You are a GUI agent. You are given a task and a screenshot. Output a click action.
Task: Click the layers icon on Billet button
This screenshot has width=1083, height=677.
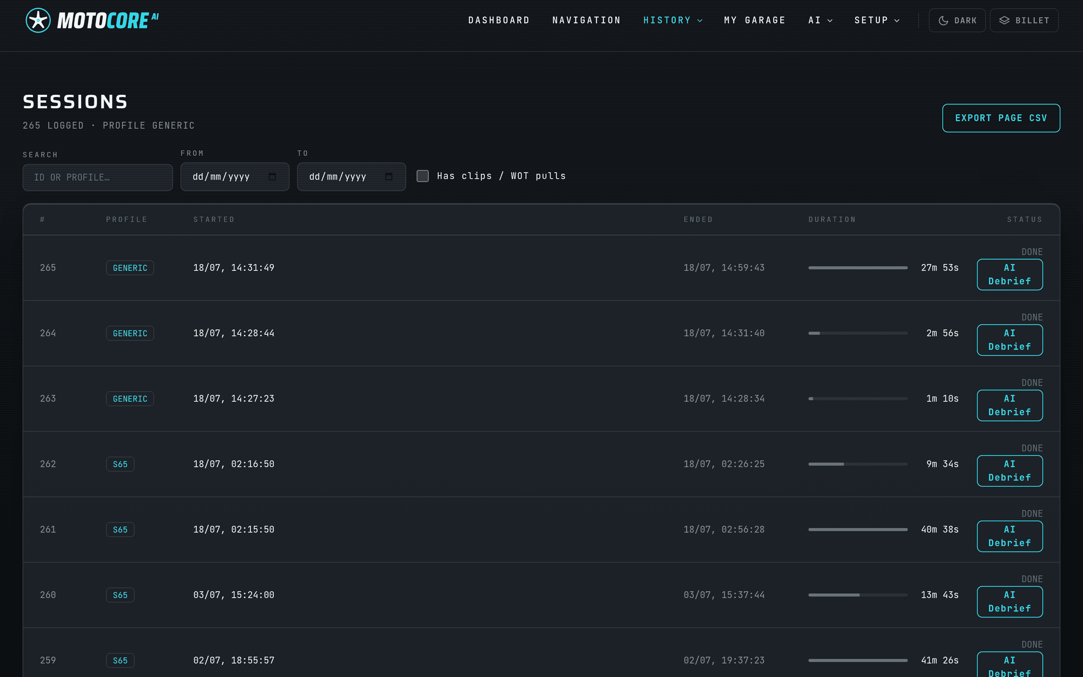[x=1004, y=21]
